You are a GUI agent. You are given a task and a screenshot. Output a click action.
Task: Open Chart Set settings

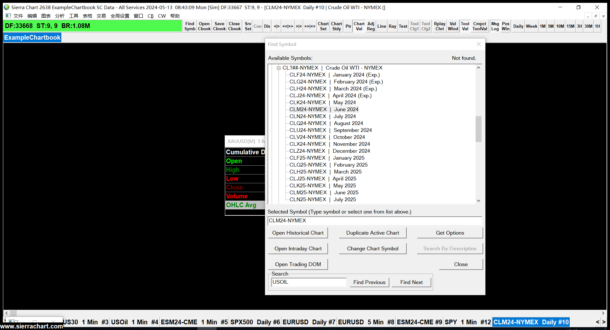(x=323, y=26)
